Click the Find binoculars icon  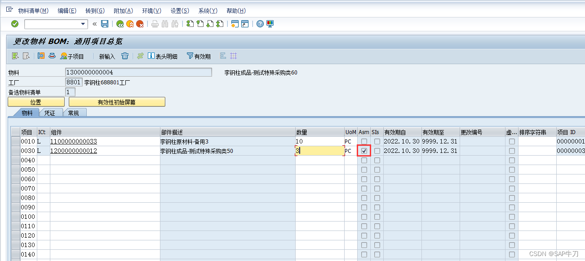(165, 24)
